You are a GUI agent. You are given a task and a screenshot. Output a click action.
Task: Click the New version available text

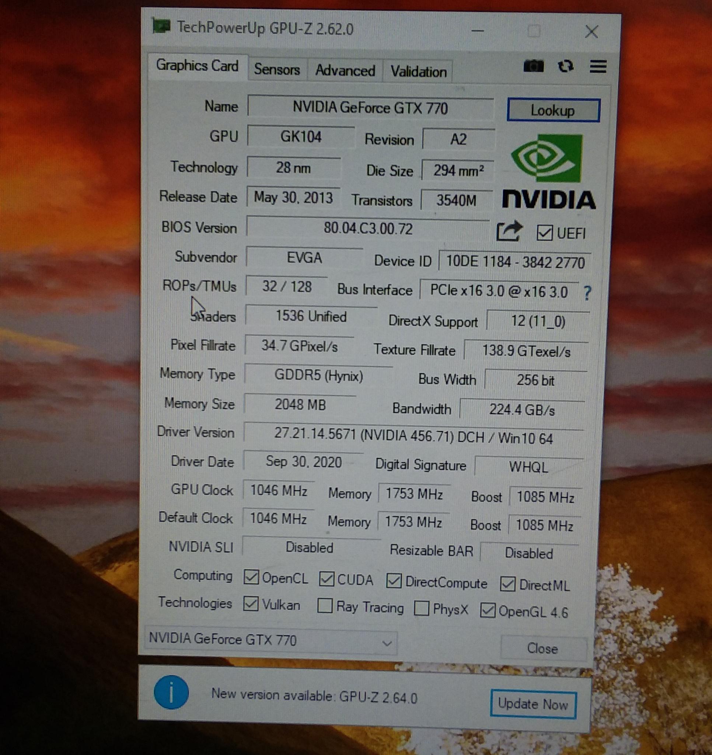point(314,696)
